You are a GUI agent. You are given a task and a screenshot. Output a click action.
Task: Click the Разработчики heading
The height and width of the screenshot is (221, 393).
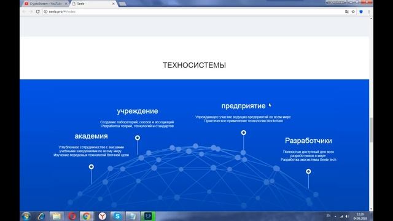click(308, 141)
